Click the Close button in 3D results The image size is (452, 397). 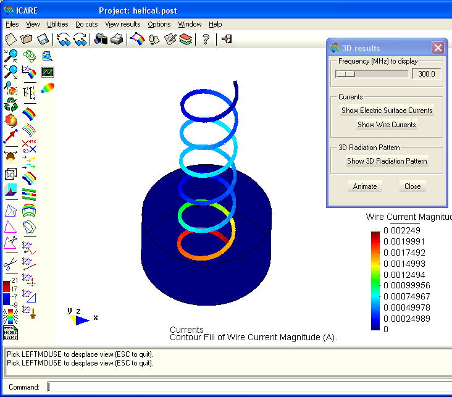pos(412,186)
